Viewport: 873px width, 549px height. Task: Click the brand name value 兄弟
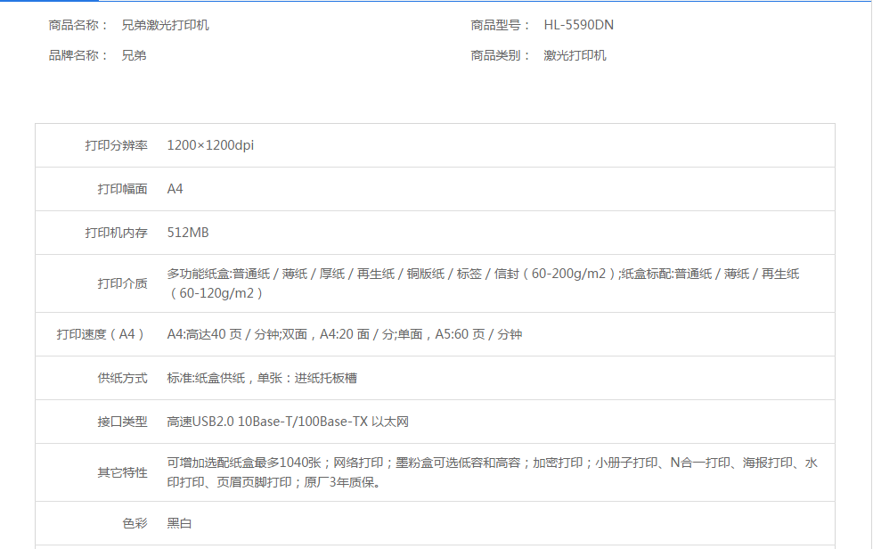(x=135, y=55)
